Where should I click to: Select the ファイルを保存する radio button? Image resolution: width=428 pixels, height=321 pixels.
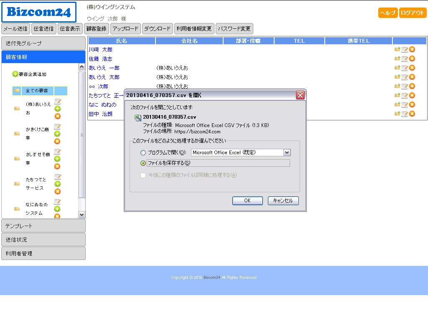tap(143, 163)
